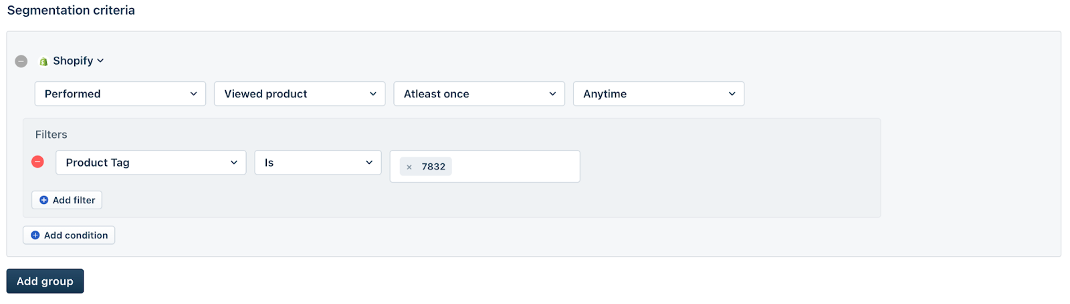Open the Atleast once frequency dropdown
1070x304 pixels.
coord(479,94)
